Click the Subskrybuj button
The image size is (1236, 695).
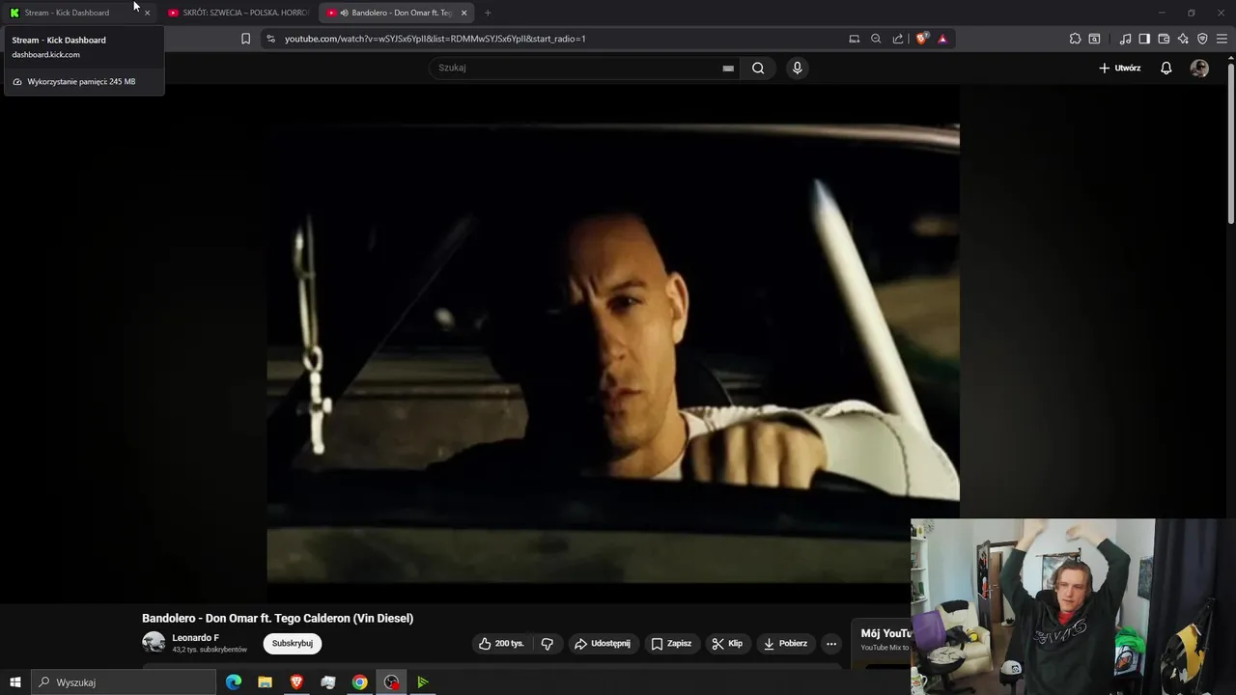[292, 643]
